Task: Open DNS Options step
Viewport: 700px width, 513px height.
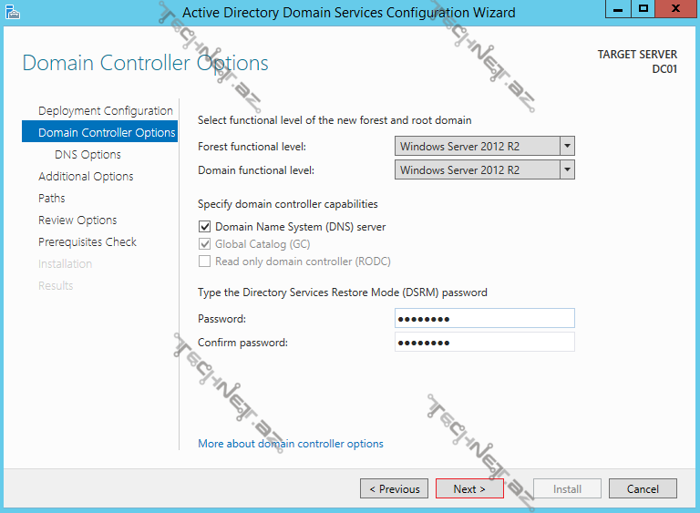Action: (x=87, y=155)
